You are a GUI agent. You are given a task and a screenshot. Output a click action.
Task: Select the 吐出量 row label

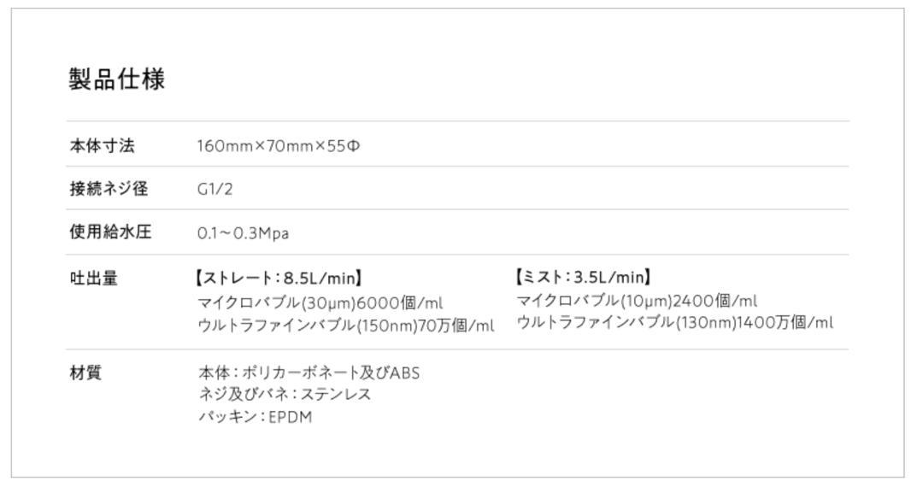click(94, 278)
